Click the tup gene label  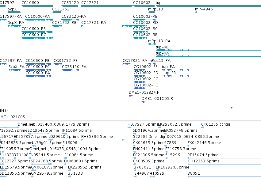pyautogui.click(x=159, y=3)
